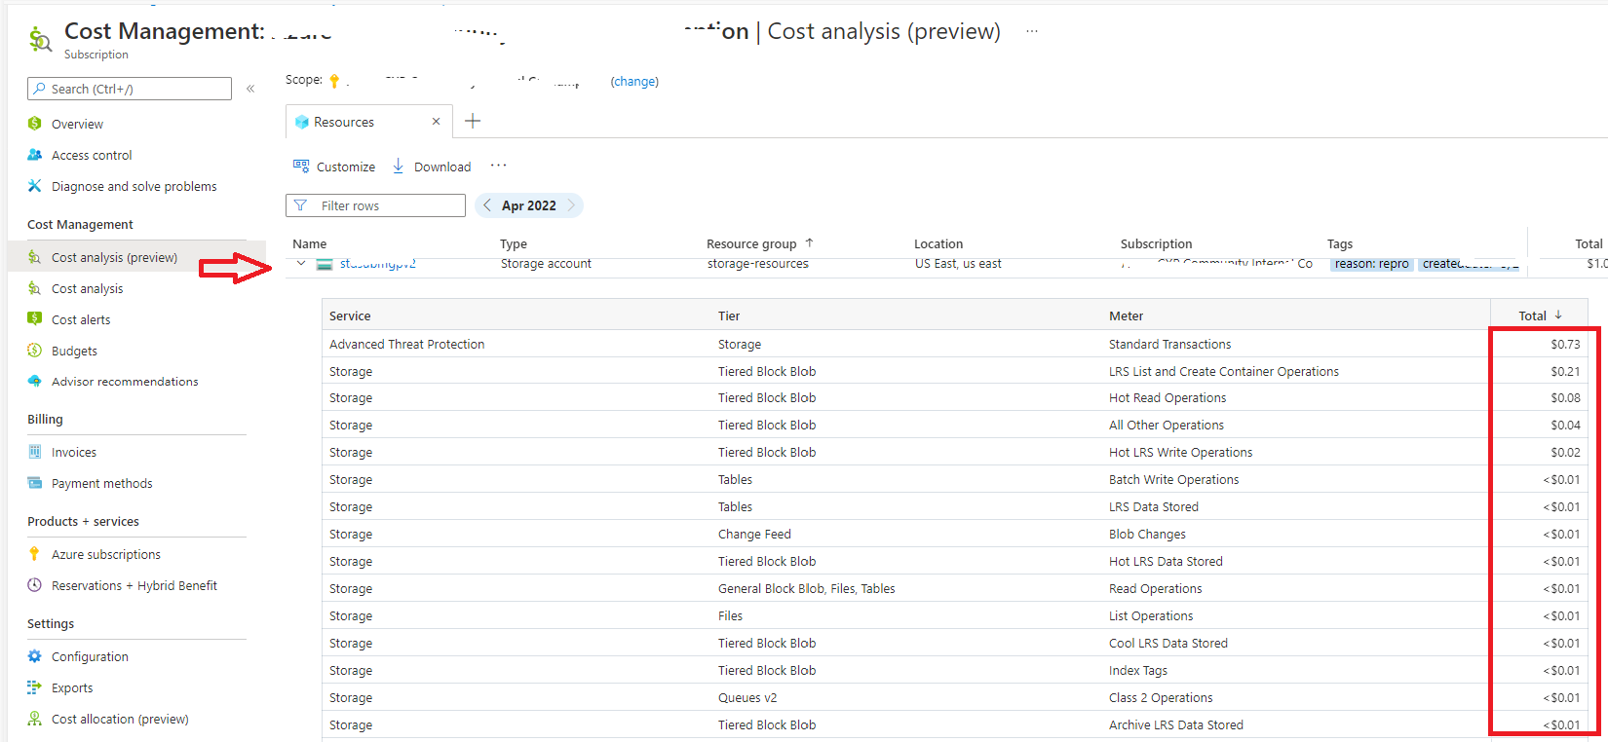The height and width of the screenshot is (742, 1608).
Task: Click the Cost analysis sidebar icon
Action: 35,288
